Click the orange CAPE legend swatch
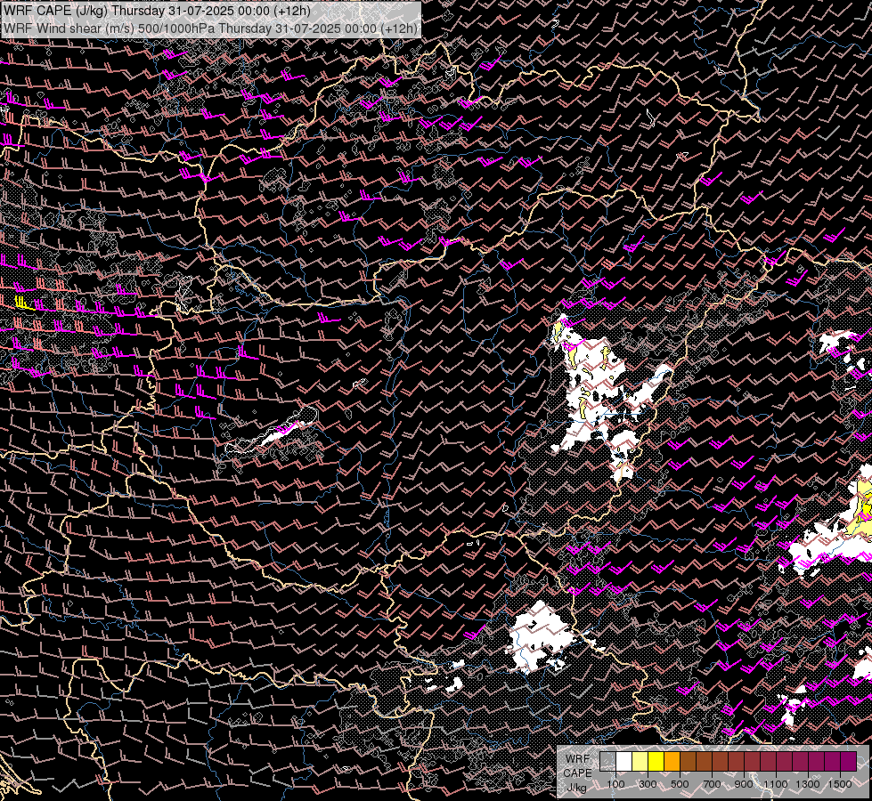This screenshot has height=801, width=872. (672, 762)
